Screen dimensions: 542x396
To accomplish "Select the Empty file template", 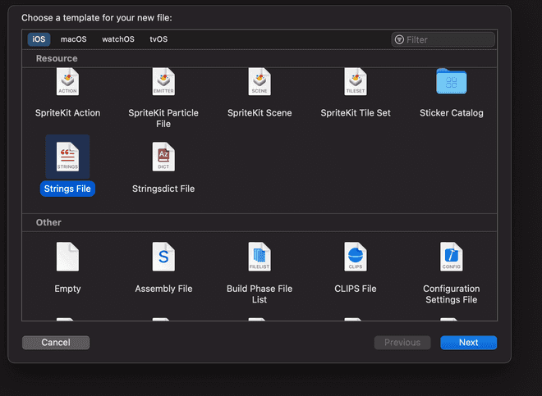I will [67, 257].
